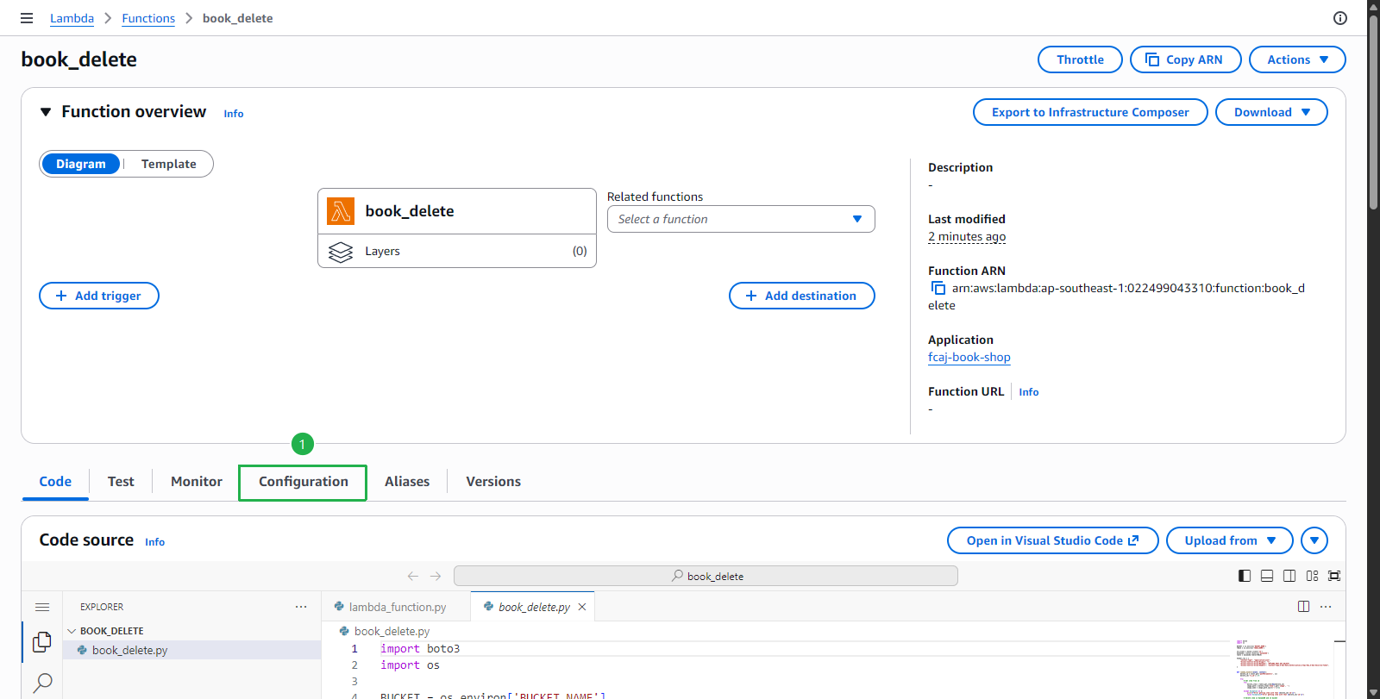Click the book_delete editor search field

(x=706, y=576)
